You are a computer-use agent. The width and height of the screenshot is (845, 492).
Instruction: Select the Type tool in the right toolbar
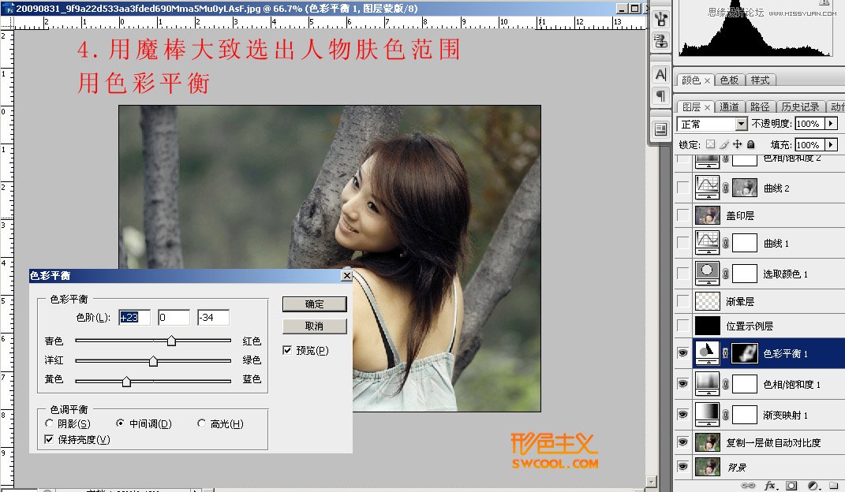[x=663, y=75]
